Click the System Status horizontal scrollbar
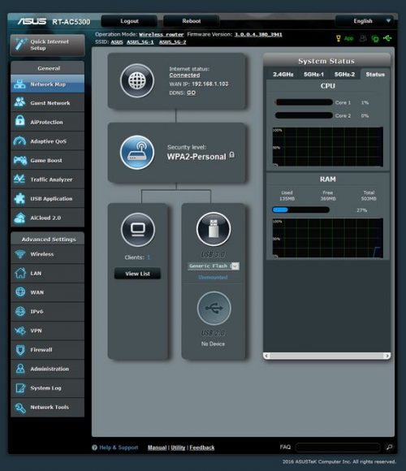This screenshot has width=406, height=471. coord(326,356)
